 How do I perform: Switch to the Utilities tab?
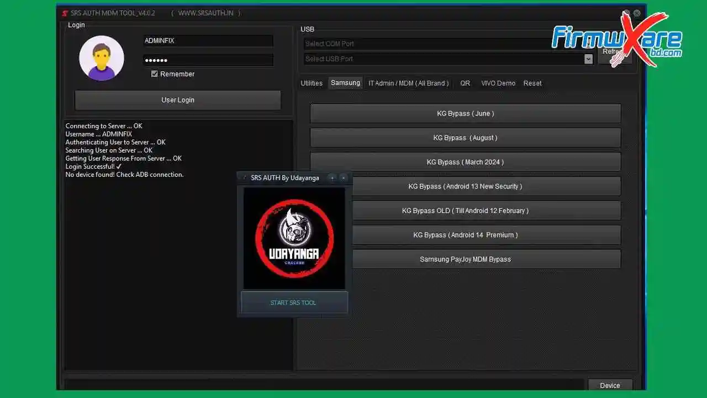[312, 83]
